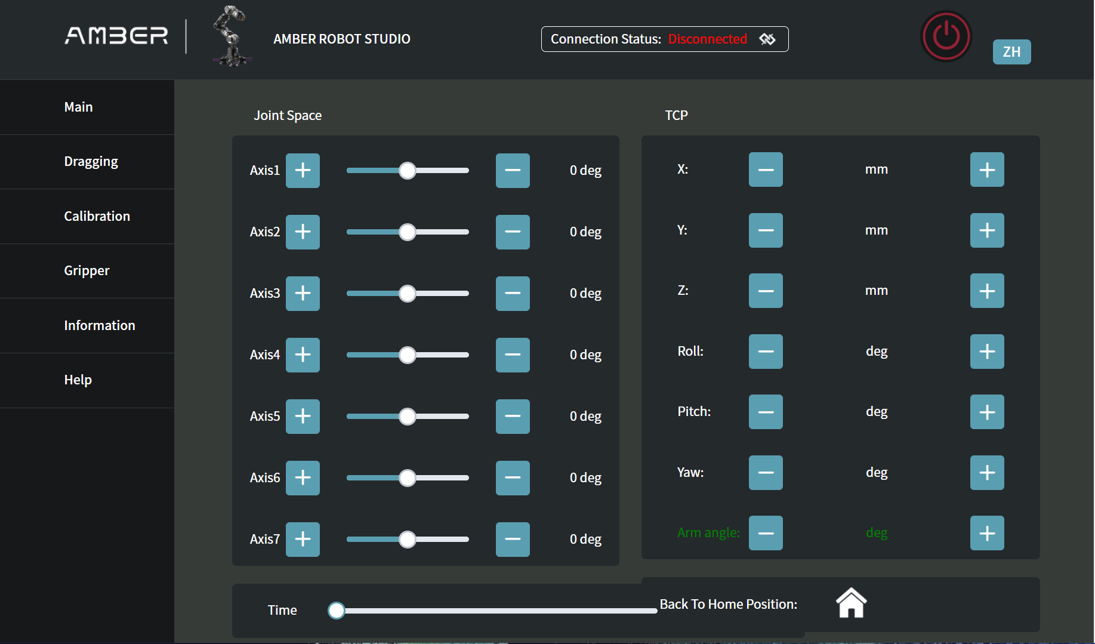Screen dimensions: 1095x644
Task: Click the Axis1 slider handle
Action: pyautogui.click(x=408, y=171)
